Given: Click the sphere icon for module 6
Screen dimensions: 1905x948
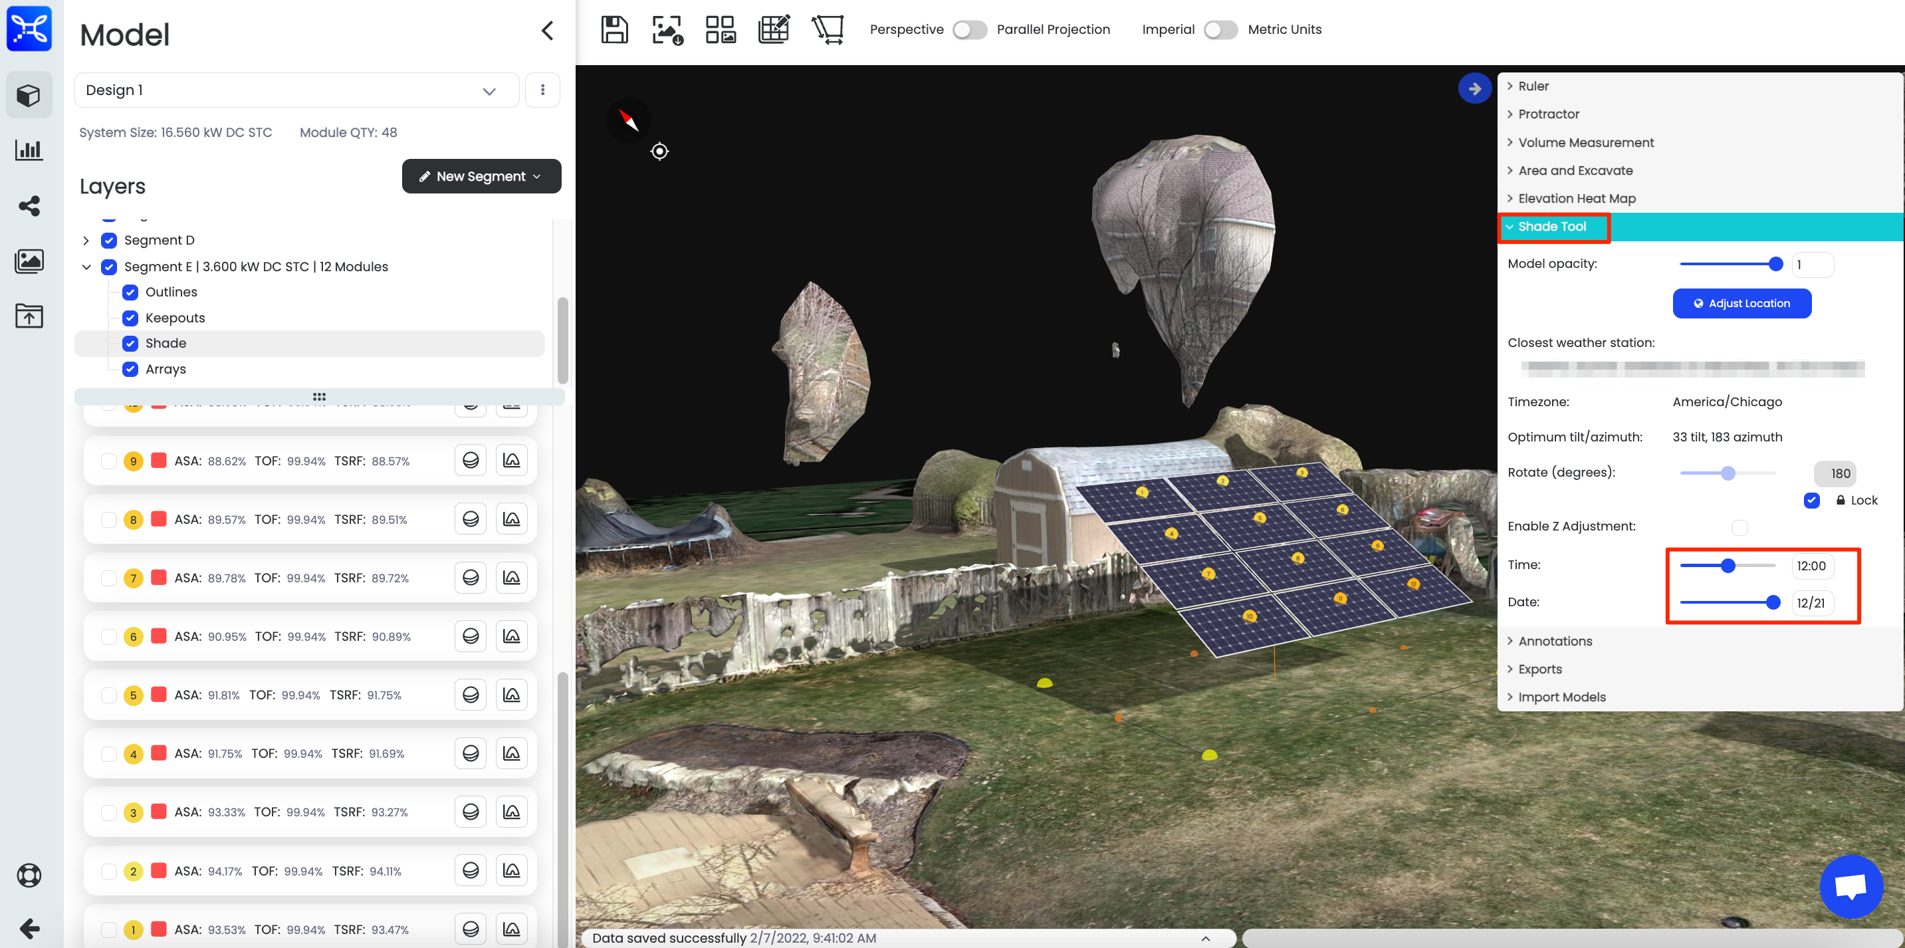Looking at the screenshot, I should tap(471, 636).
